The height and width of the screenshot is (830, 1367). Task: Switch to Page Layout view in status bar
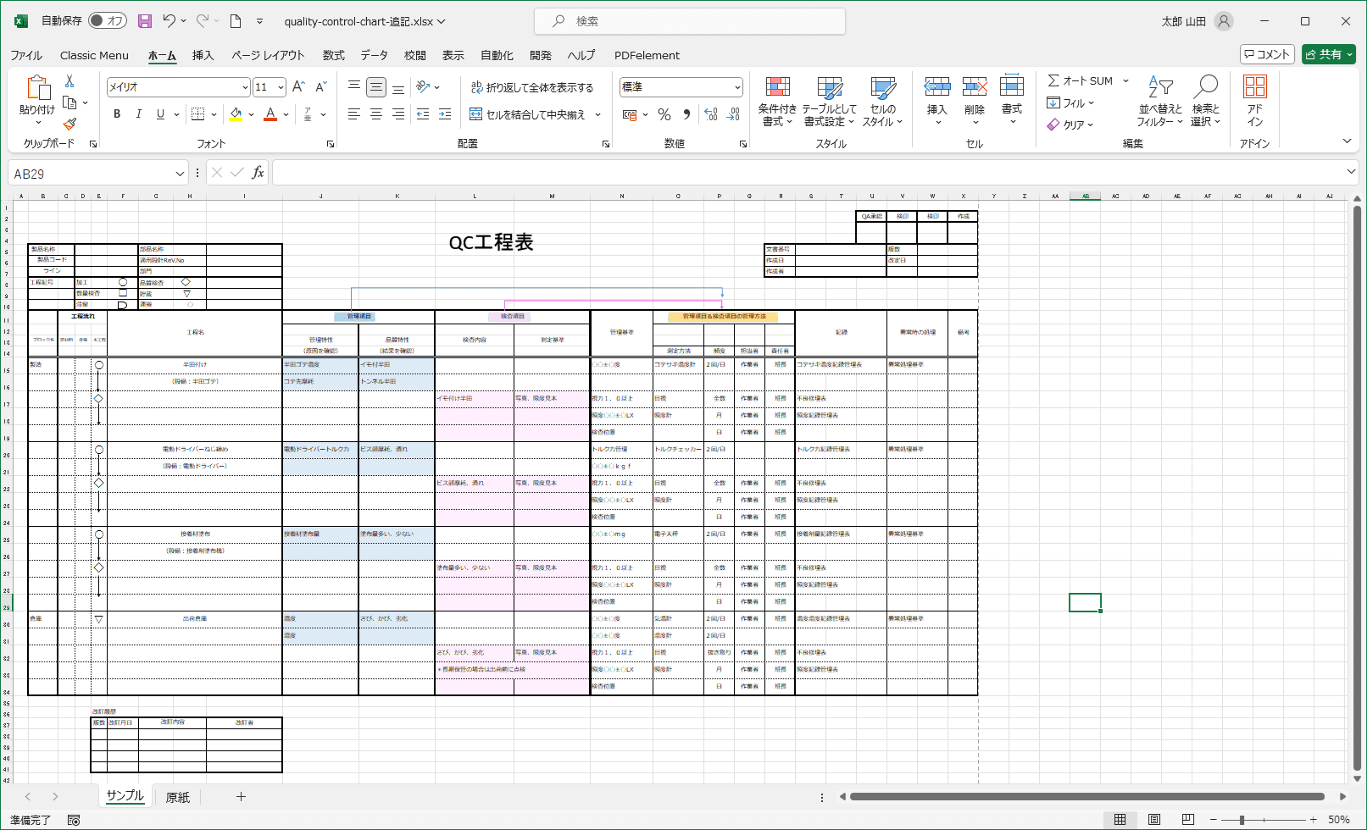click(x=1154, y=819)
